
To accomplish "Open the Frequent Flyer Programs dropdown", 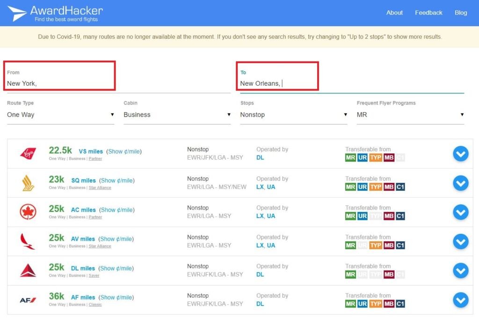I will (x=410, y=115).
